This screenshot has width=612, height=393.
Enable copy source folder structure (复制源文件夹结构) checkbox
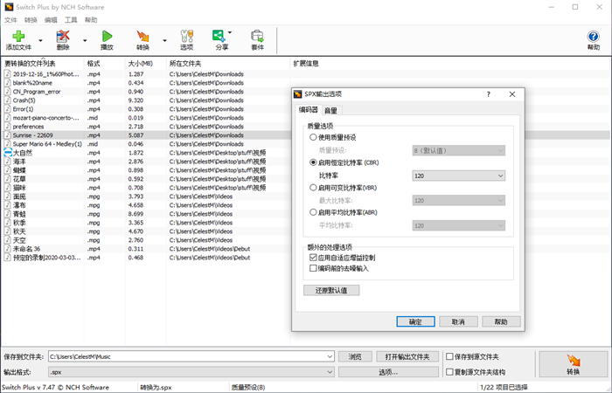pyautogui.click(x=449, y=372)
